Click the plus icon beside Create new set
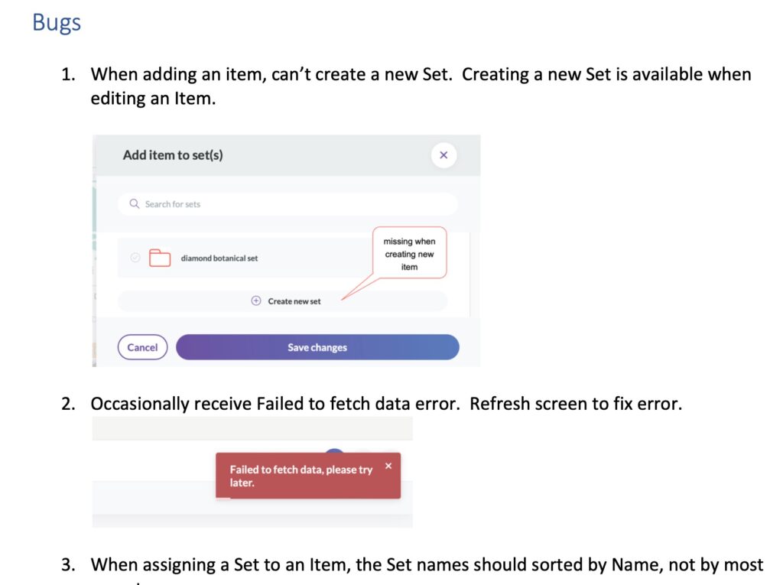 [255, 301]
